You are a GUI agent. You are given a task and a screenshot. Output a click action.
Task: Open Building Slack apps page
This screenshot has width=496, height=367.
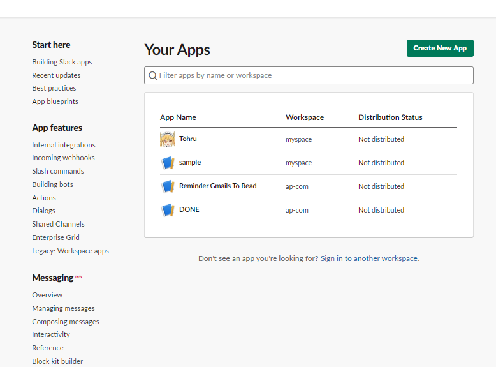[x=62, y=62]
